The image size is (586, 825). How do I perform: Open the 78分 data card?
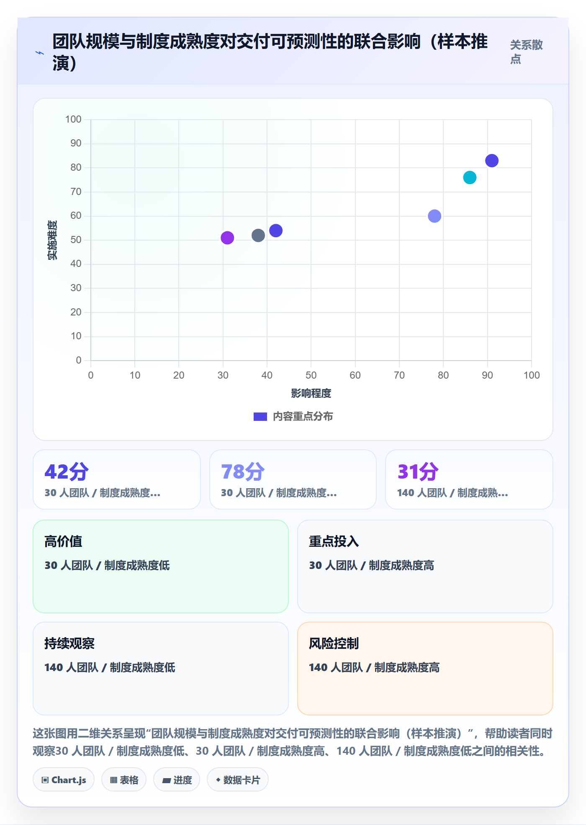pyautogui.click(x=293, y=479)
